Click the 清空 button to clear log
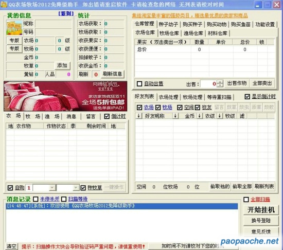 pos(12,246)
